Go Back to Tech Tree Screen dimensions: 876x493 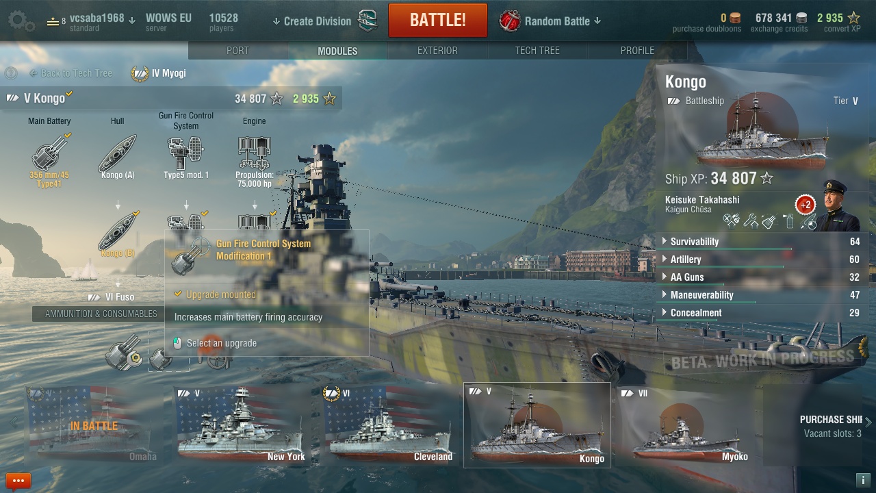(x=70, y=73)
